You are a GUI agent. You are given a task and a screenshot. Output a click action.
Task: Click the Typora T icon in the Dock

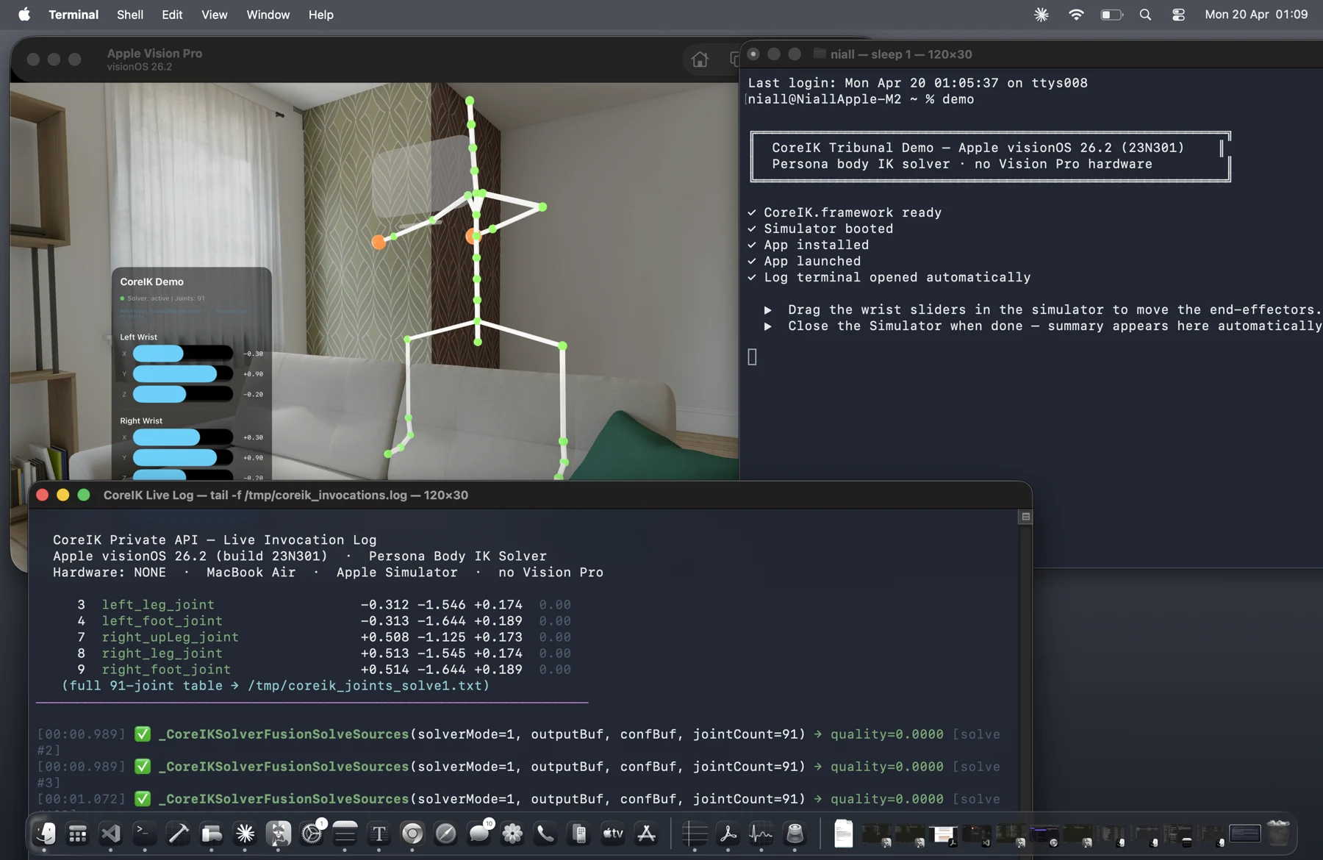[379, 834]
